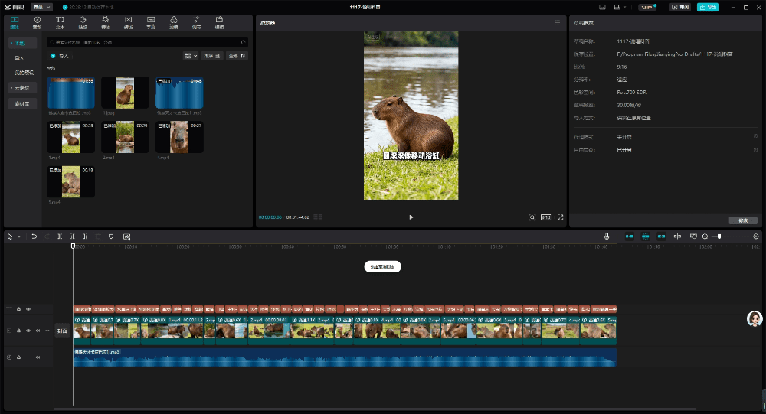
Task: Click the undo arrow in timeline toolbar
Action: tap(34, 236)
